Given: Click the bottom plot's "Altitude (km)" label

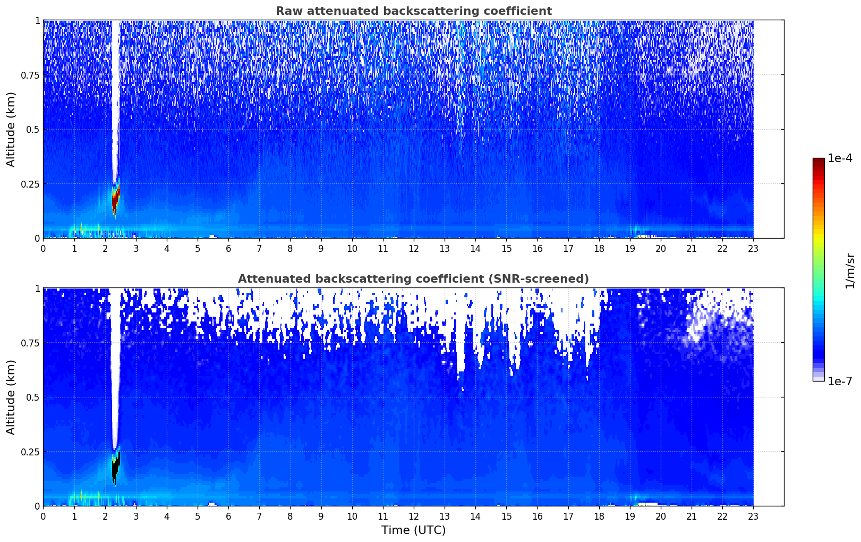Looking at the screenshot, I should (11, 397).
